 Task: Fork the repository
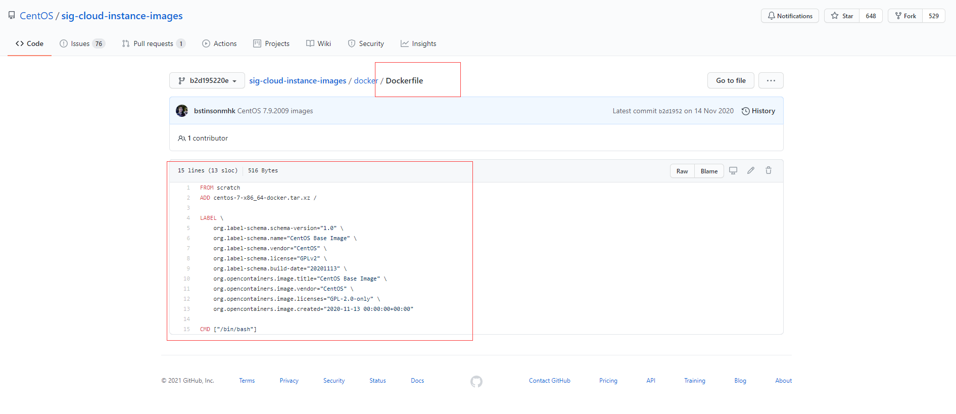coord(905,16)
